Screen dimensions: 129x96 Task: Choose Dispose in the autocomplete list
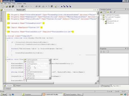click(28, 68)
